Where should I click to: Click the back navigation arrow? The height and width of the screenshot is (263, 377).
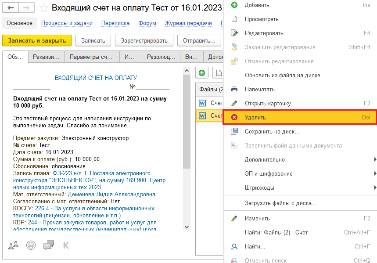click(11, 8)
